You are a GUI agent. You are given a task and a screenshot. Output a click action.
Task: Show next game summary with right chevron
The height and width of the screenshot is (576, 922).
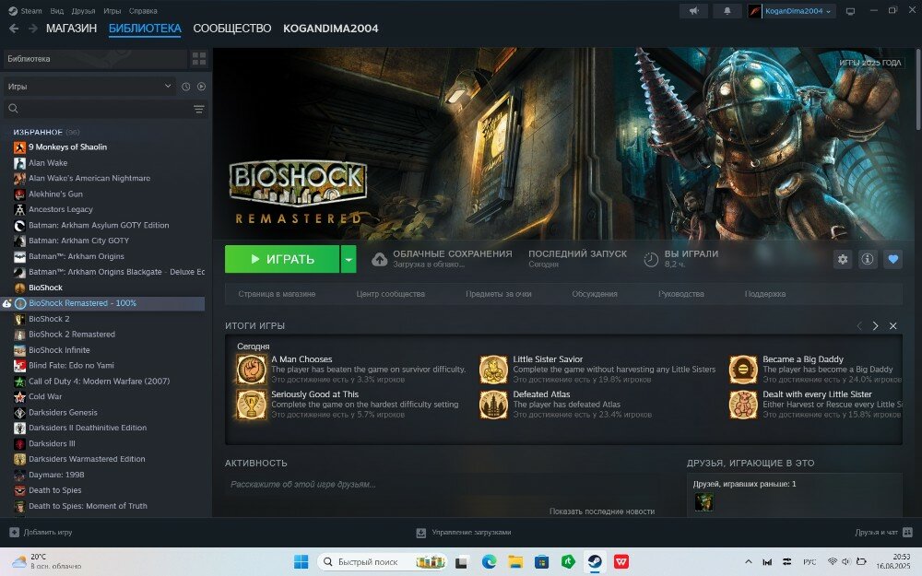[x=876, y=325]
